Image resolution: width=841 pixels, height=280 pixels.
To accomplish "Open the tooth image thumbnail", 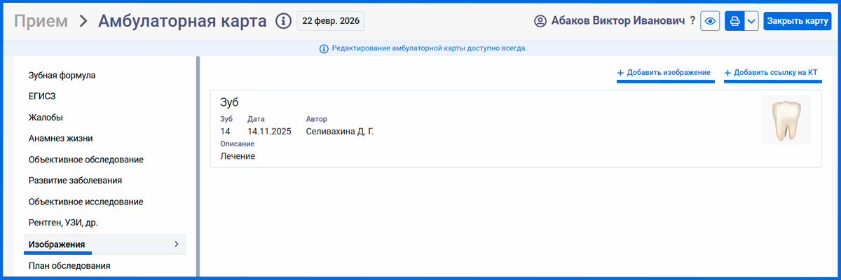I will click(786, 120).
